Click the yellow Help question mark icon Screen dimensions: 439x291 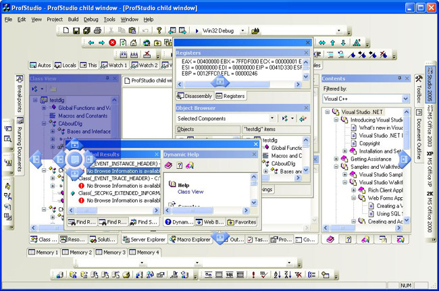159,30
